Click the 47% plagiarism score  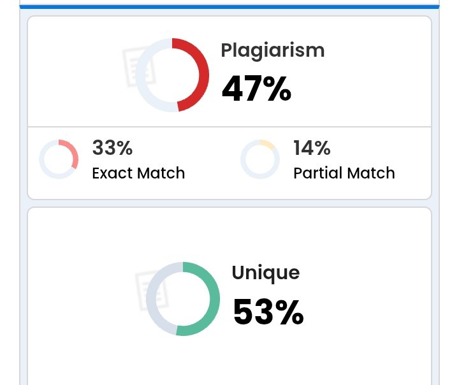coord(256,89)
